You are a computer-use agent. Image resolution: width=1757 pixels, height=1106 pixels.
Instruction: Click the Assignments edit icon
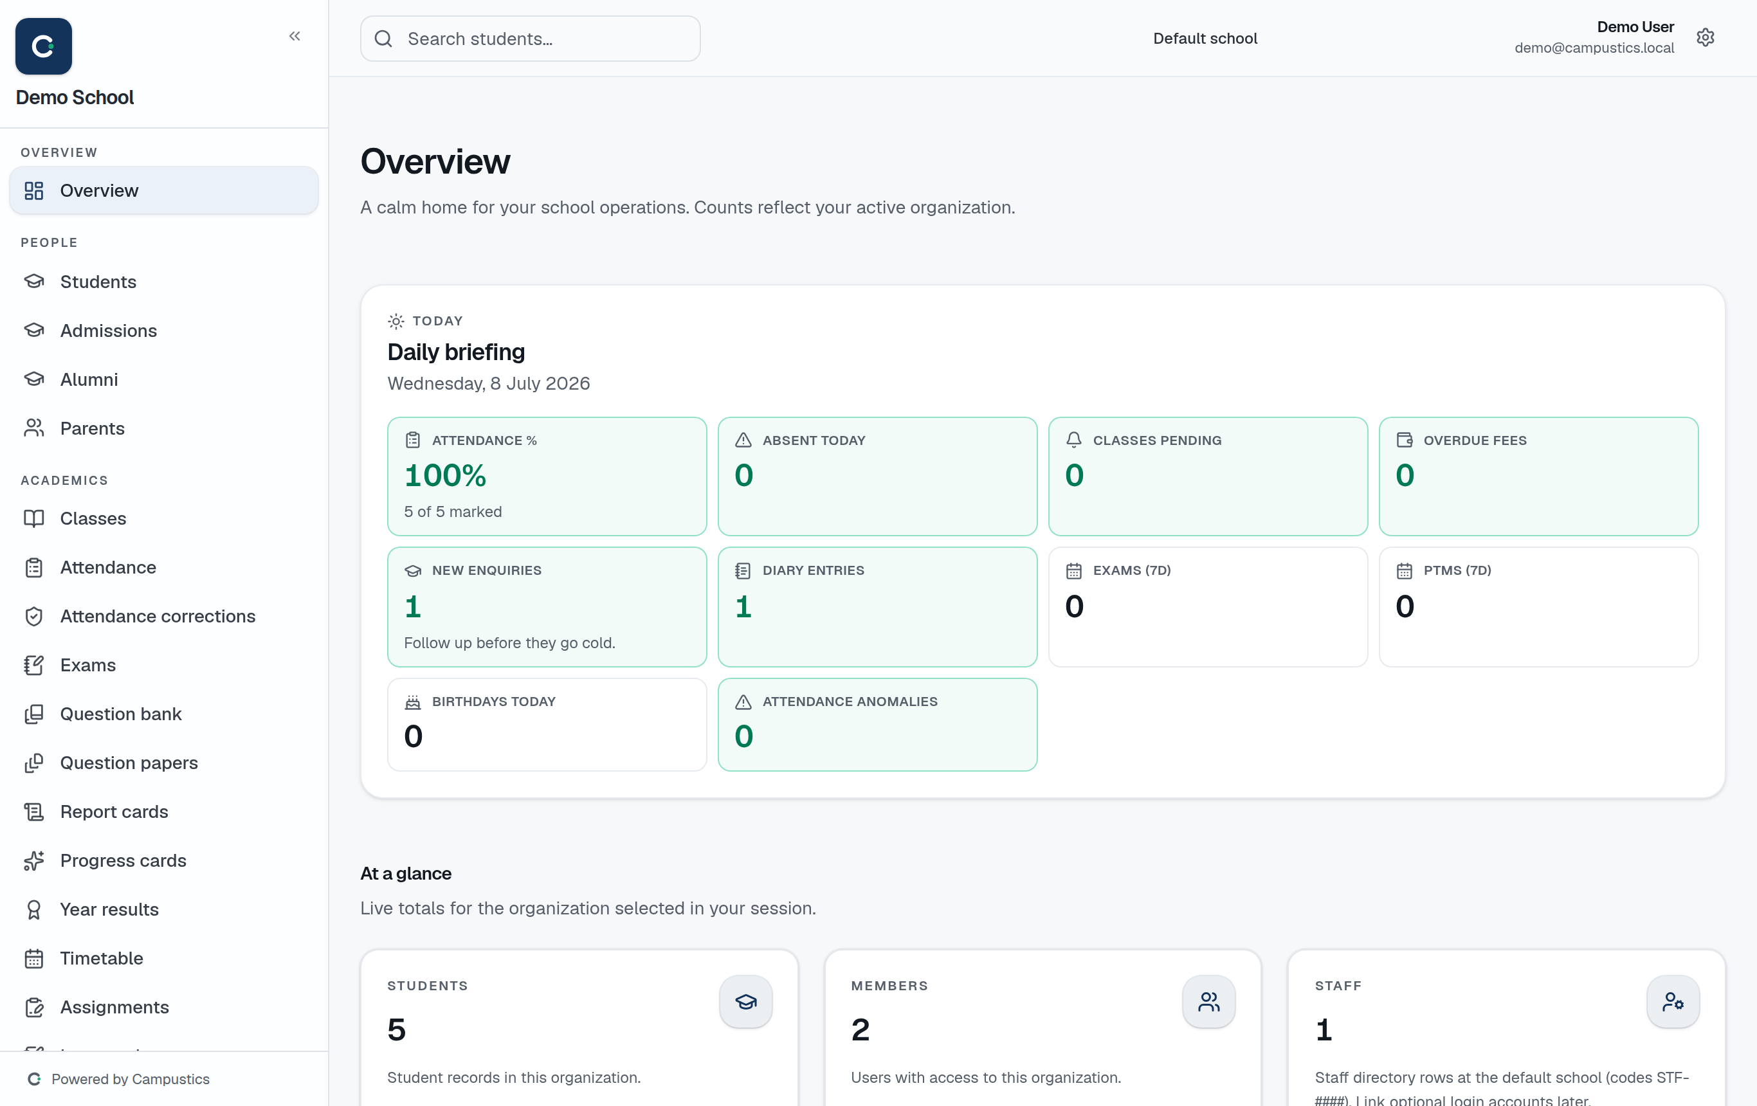(34, 1008)
